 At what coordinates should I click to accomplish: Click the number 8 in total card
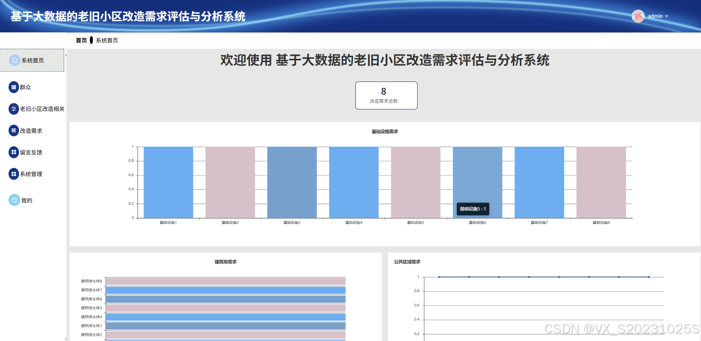[384, 92]
